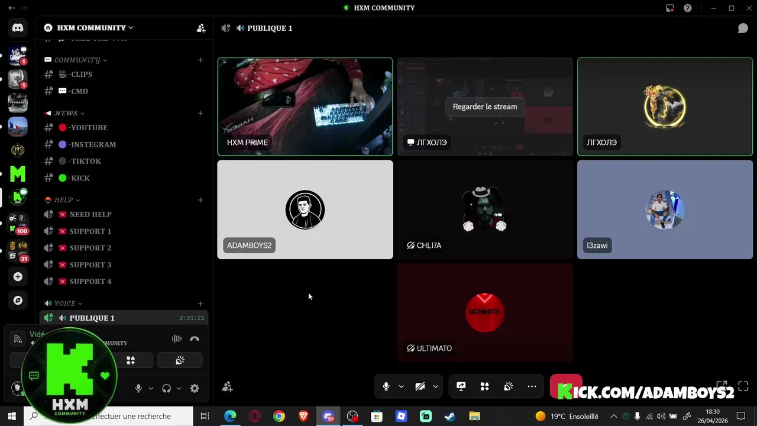The width and height of the screenshot is (757, 426).
Task: Focus the l3zawi participant tile
Action: pos(665,209)
